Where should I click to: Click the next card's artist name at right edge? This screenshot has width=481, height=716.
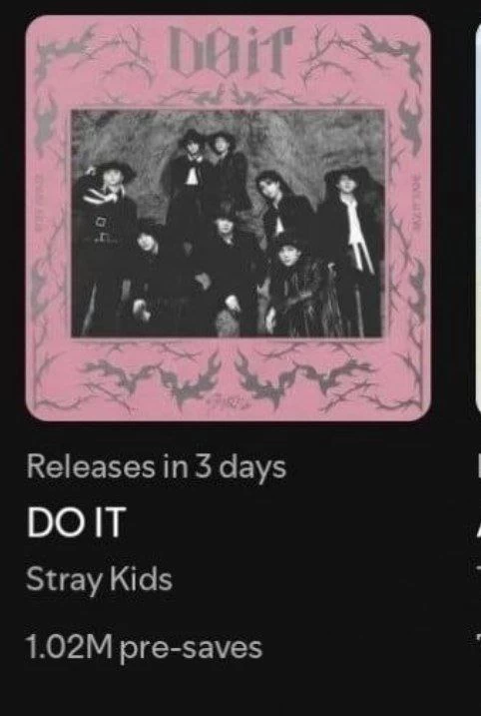(479, 568)
